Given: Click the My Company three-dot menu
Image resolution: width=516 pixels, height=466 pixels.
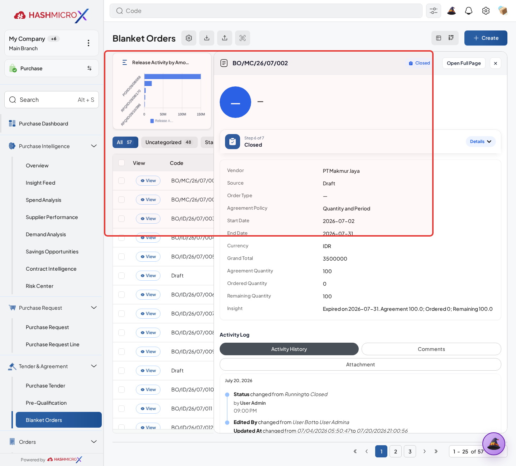Looking at the screenshot, I should coord(89,43).
